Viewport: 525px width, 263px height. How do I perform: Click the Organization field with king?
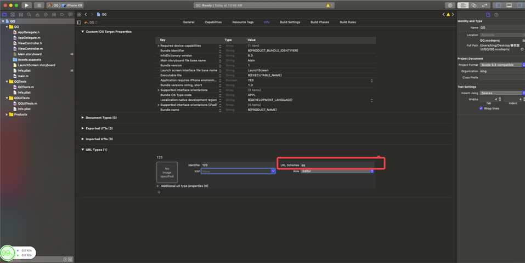click(x=502, y=71)
